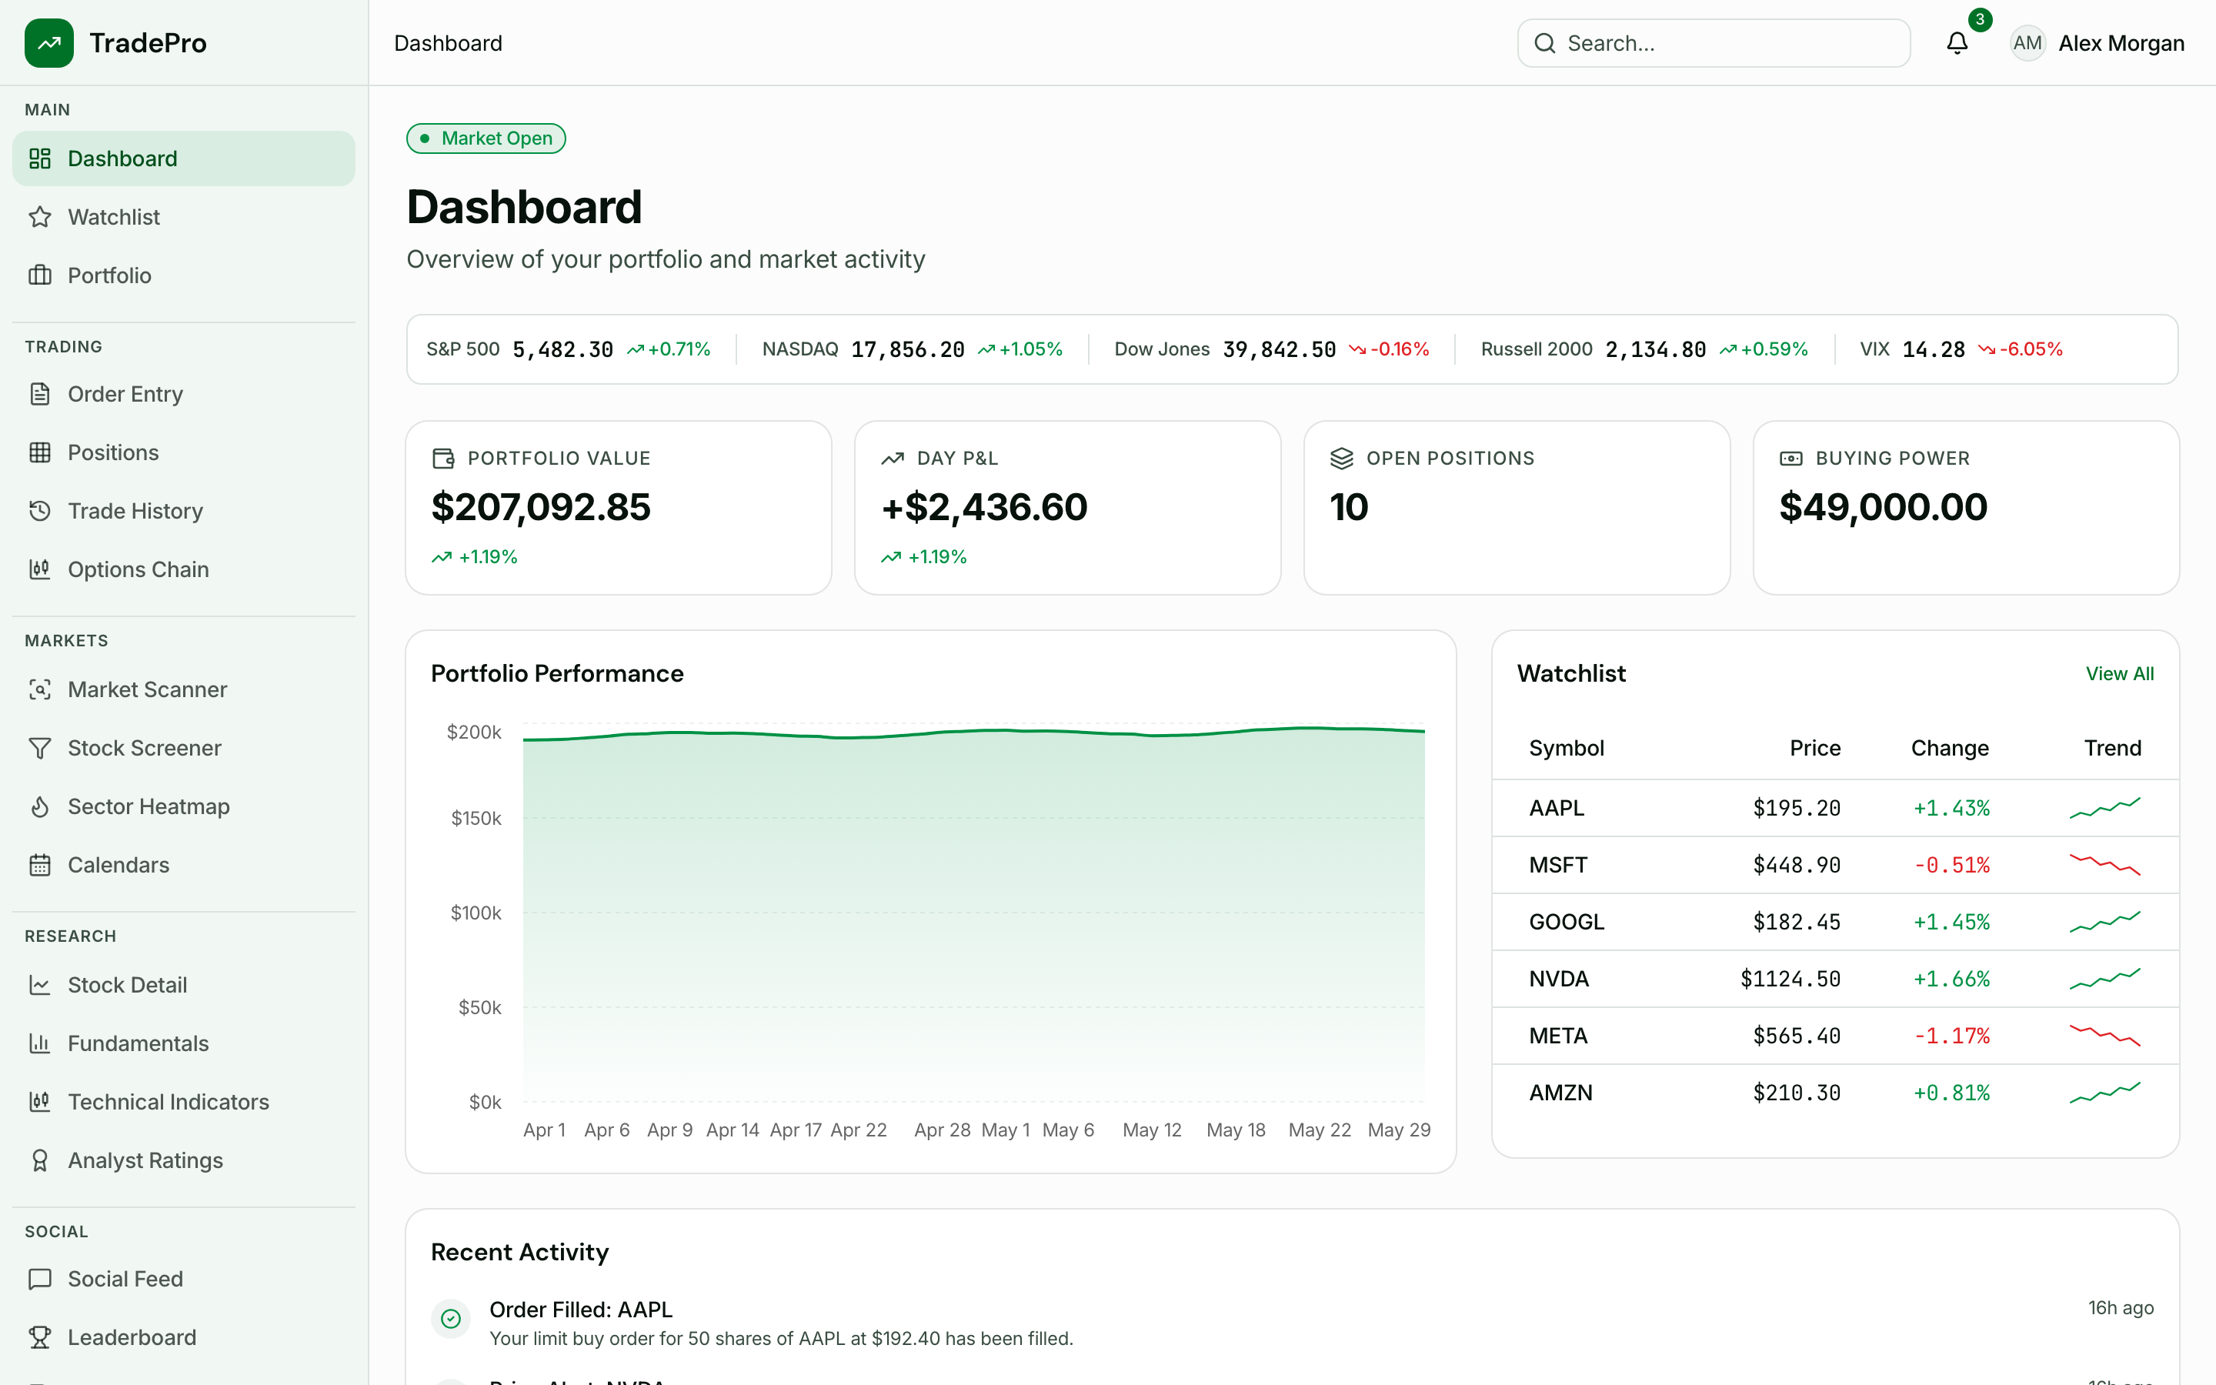2216x1385 pixels.
Task: Click the Market Scanner icon
Action: click(39, 689)
